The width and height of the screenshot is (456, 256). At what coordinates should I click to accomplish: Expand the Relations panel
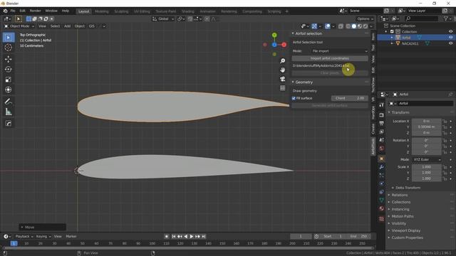pyautogui.click(x=399, y=195)
